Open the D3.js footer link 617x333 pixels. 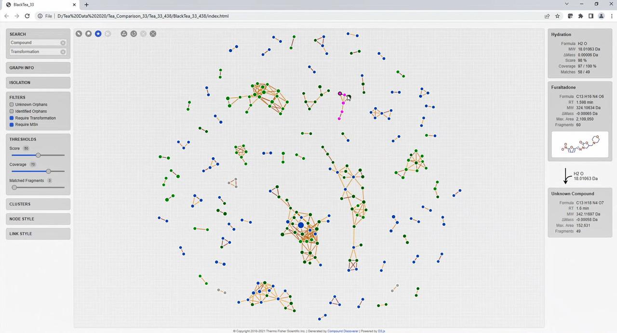pos(381,331)
